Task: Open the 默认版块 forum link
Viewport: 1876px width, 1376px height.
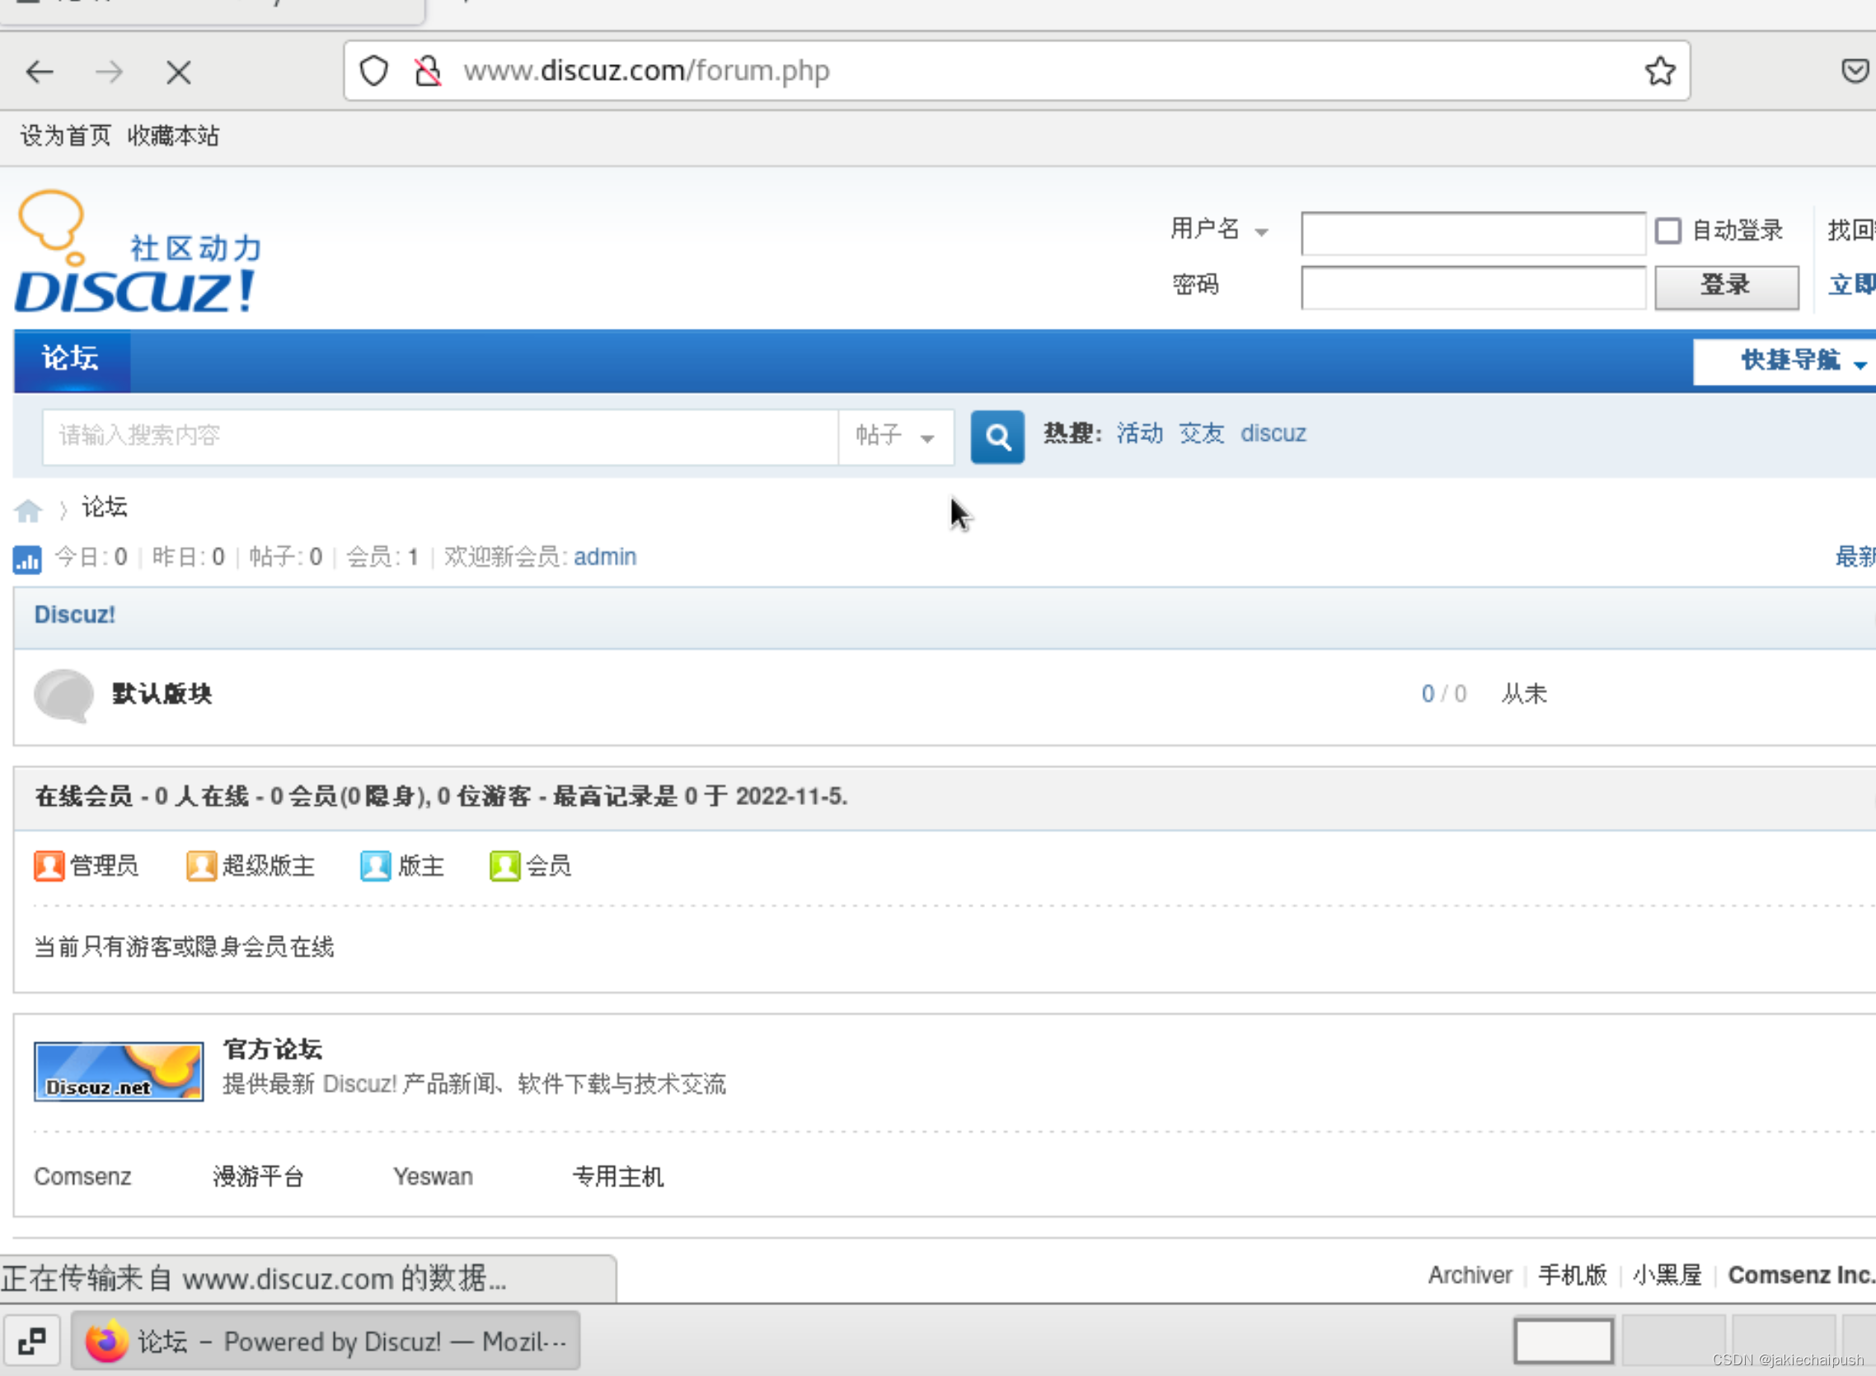Action: click(x=162, y=694)
